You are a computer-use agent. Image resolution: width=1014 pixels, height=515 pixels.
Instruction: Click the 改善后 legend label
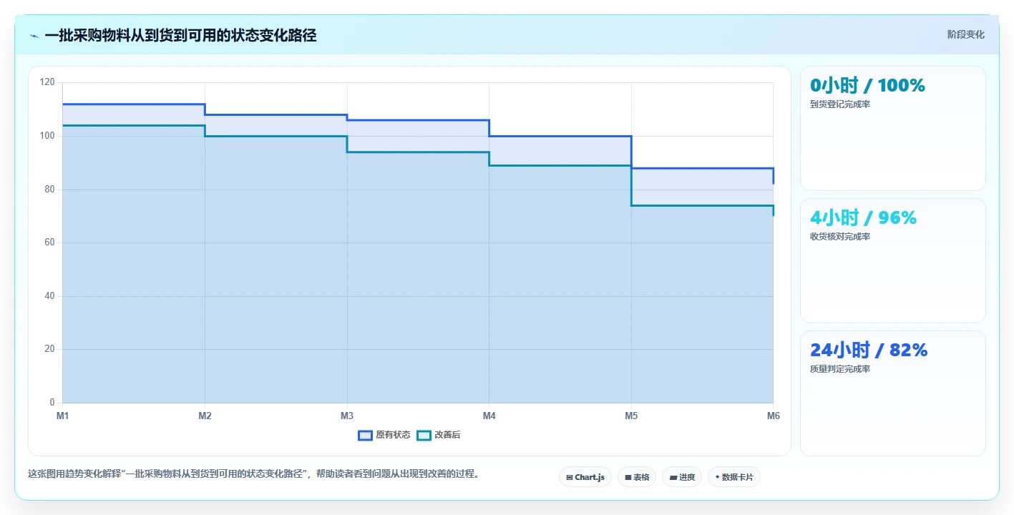(x=447, y=435)
